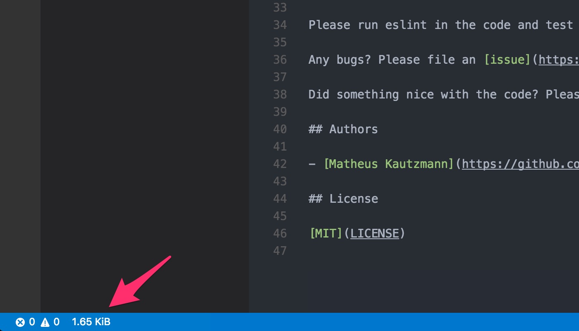Place cursor on the ## Authors heading
Viewport: 579px width, 331px height.
pos(343,129)
